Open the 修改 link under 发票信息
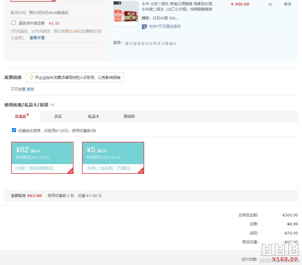The width and height of the screenshot is (302, 265). [30, 89]
